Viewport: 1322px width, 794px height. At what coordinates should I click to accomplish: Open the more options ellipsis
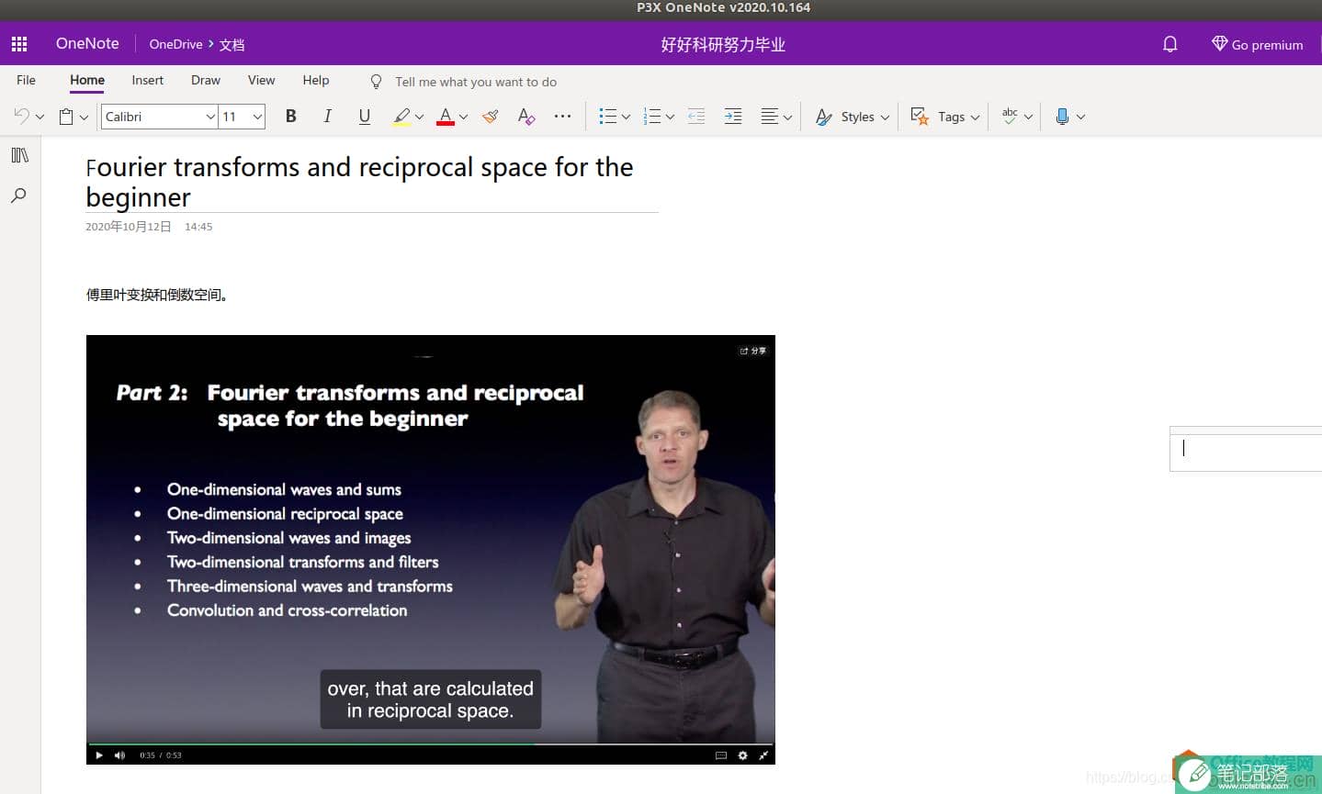563,116
